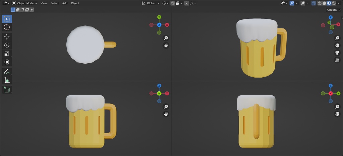Choose the Extend selection mode icon
This screenshot has height=156, width=343.
point(18,10)
